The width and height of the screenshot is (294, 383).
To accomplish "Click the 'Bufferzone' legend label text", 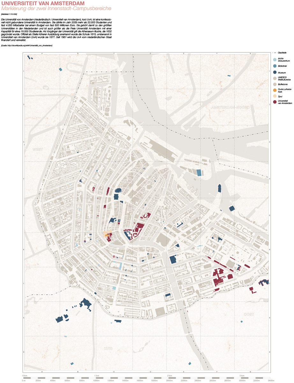I will click(283, 84).
